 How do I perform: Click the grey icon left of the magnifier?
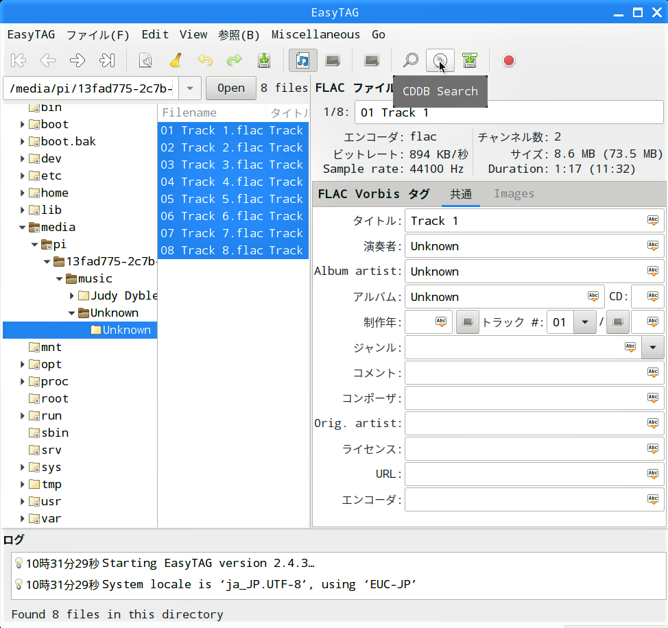tap(372, 60)
